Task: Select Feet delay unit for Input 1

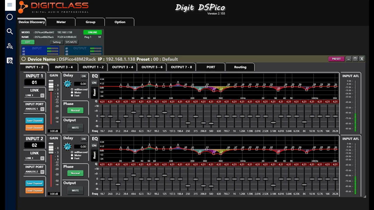Action: 72,95
